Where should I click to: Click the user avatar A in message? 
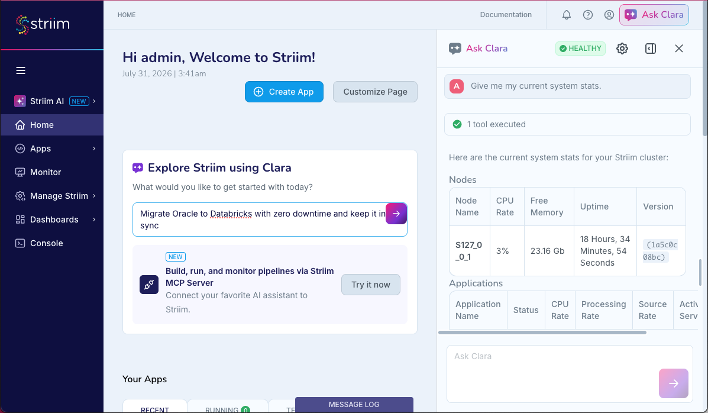point(457,86)
